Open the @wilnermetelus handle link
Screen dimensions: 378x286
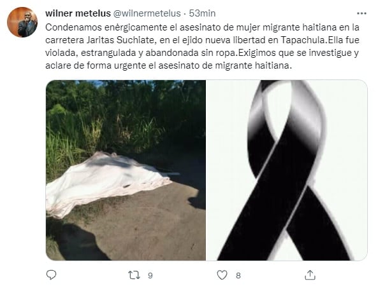click(x=147, y=13)
